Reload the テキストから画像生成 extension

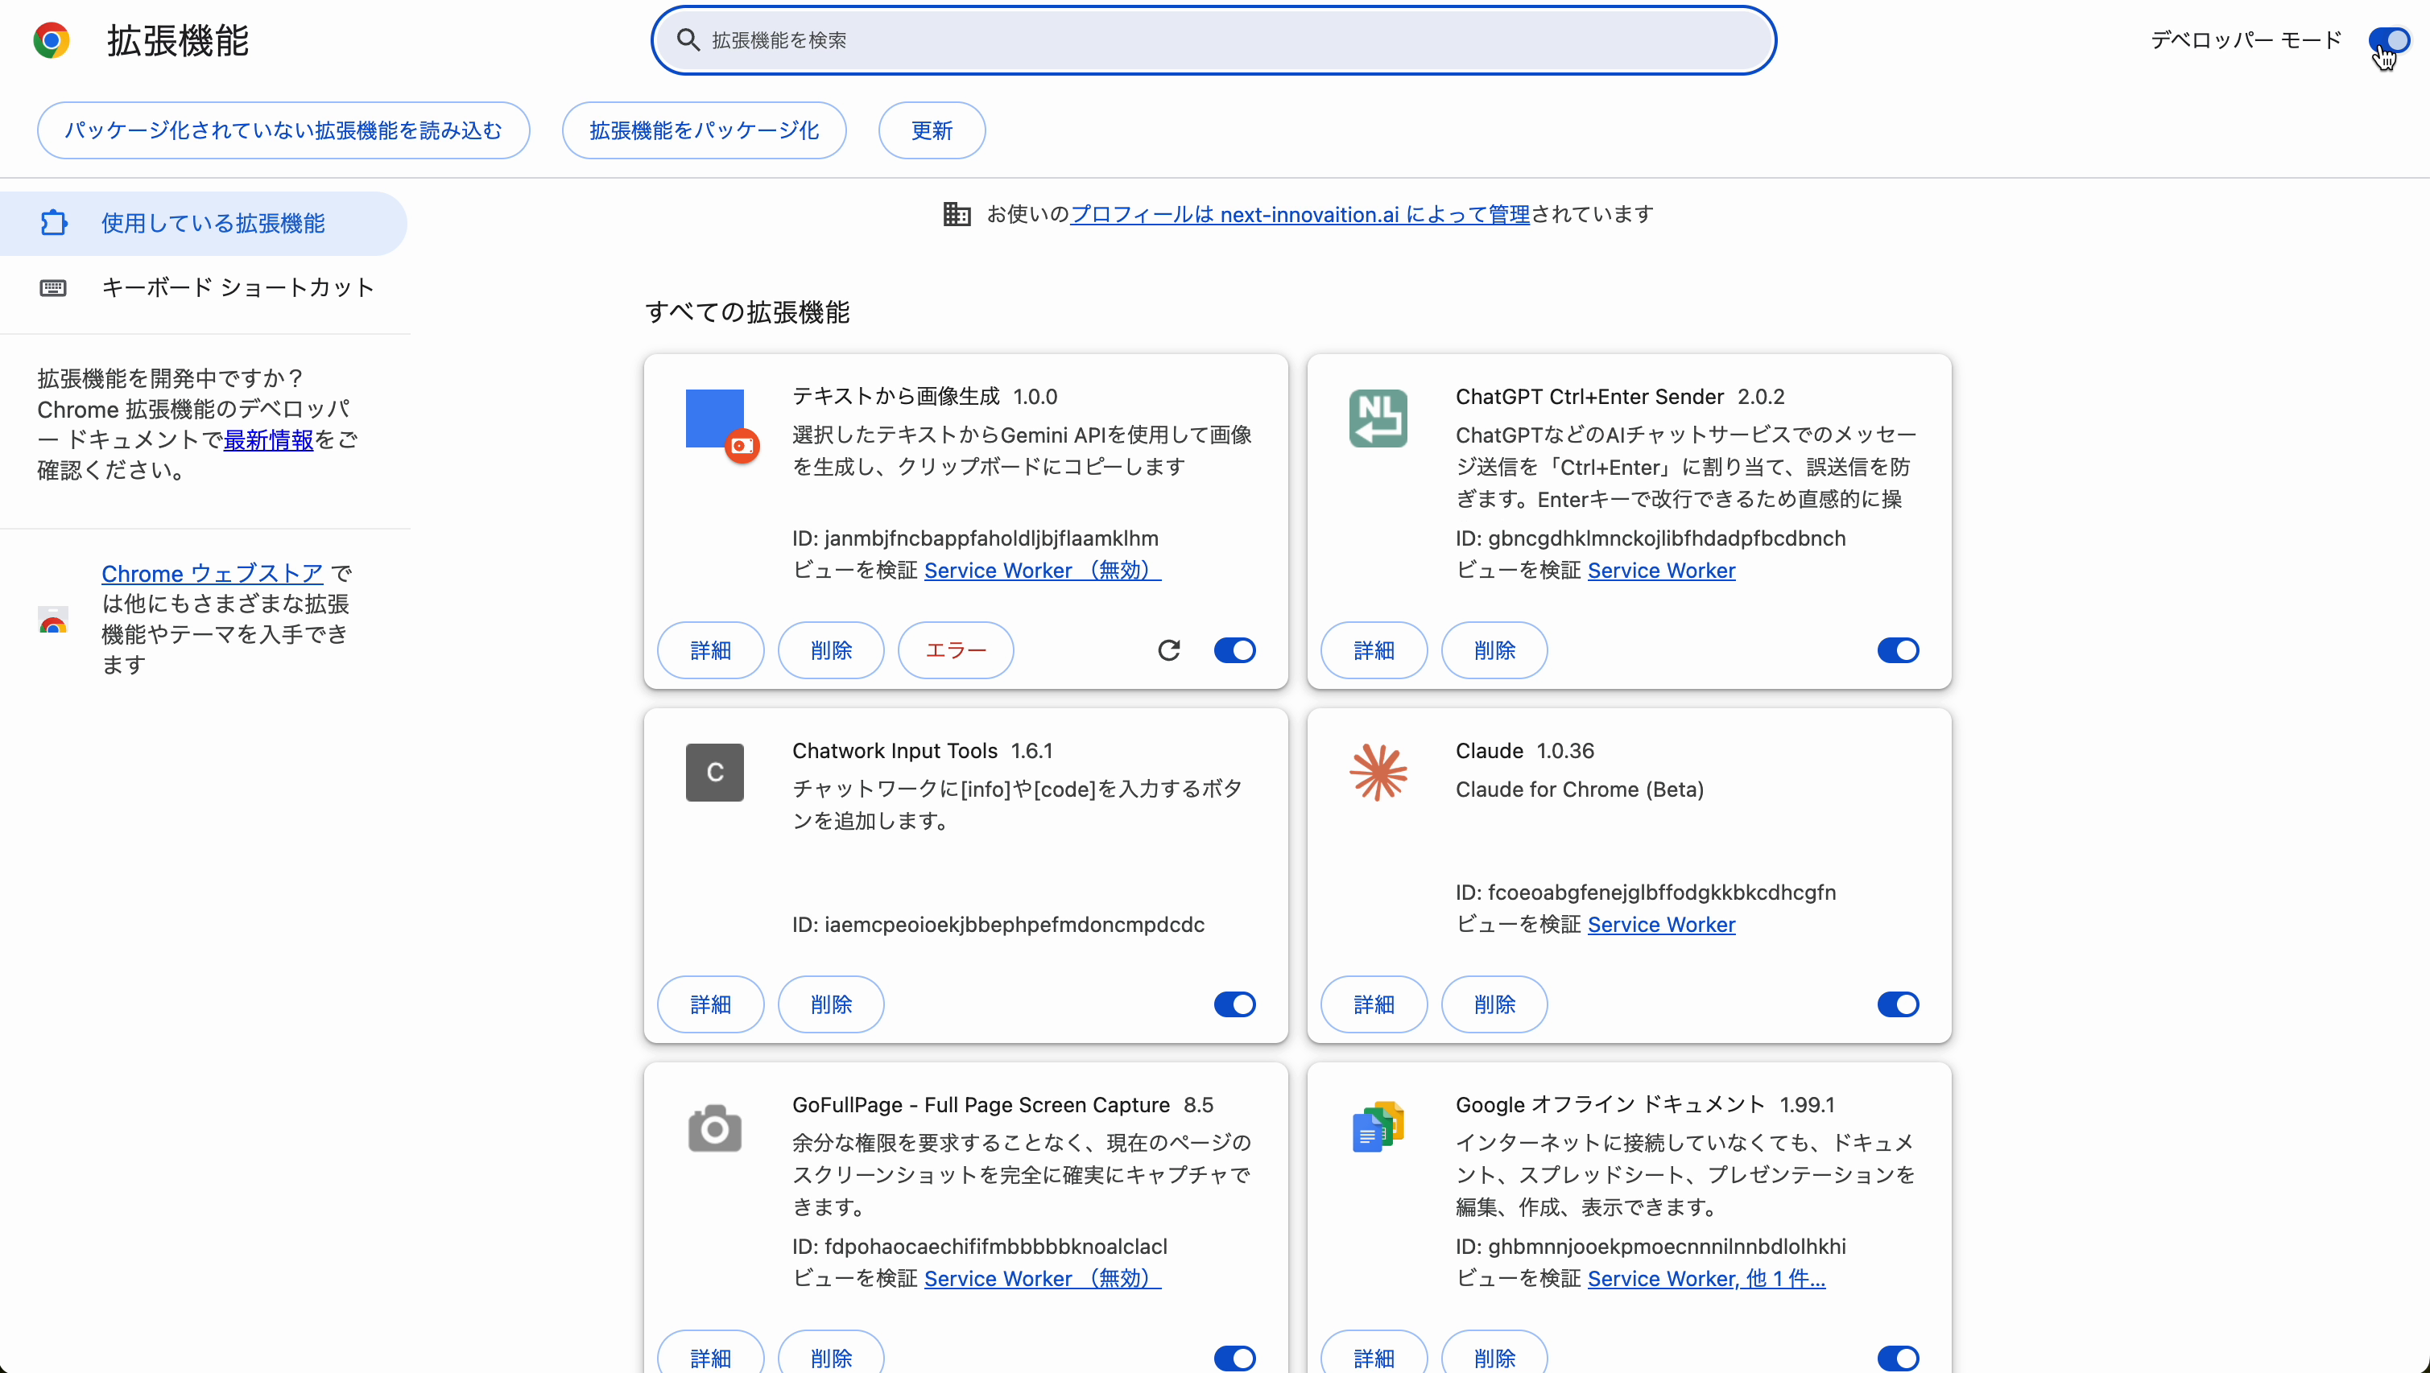click(x=1169, y=649)
